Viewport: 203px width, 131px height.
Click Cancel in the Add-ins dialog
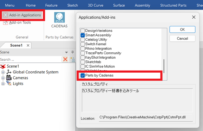[182, 38]
